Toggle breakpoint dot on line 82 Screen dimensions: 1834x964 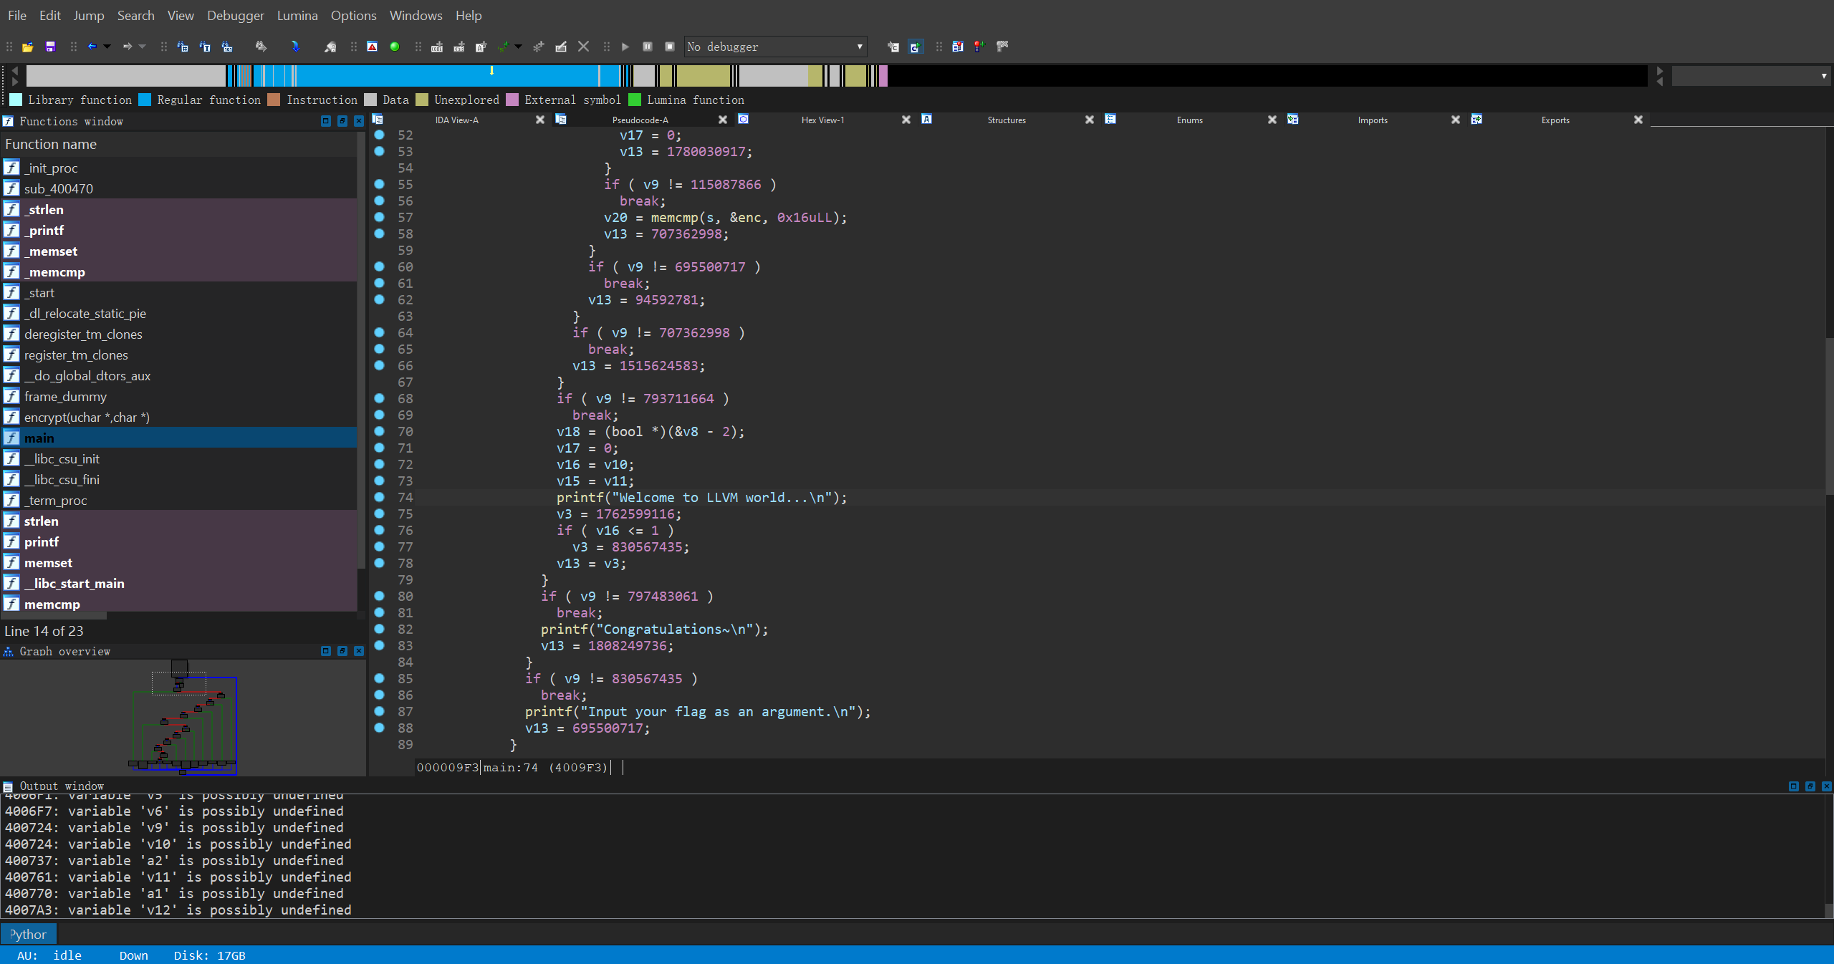click(x=380, y=629)
